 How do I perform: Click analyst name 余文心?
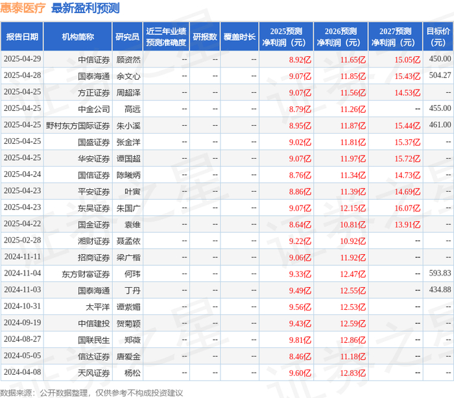128,76
